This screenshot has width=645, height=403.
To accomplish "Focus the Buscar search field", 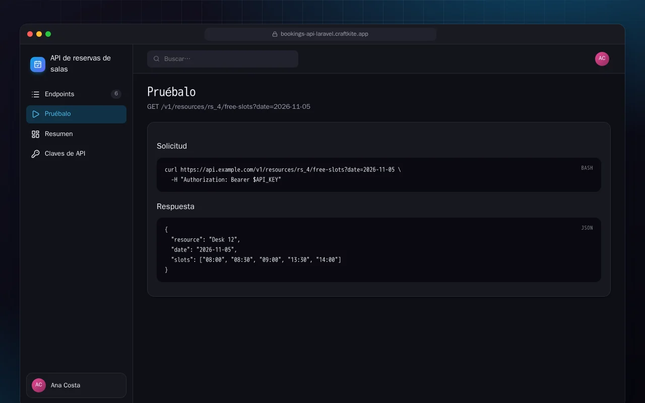I will tap(223, 59).
